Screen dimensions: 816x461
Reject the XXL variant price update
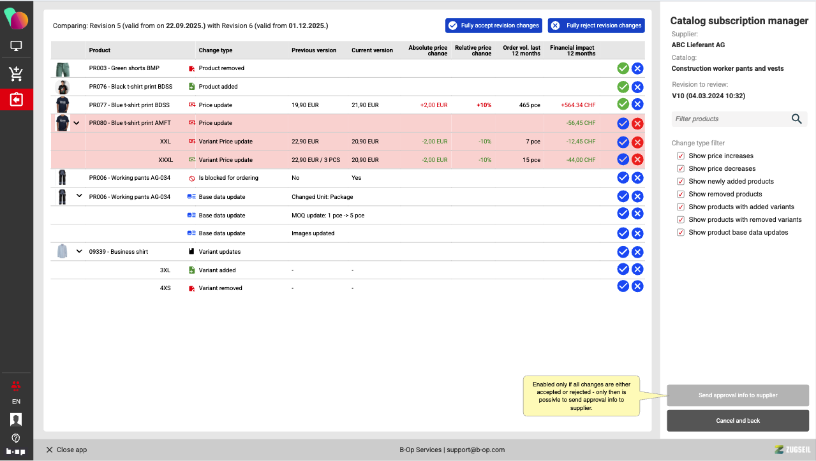tap(637, 142)
